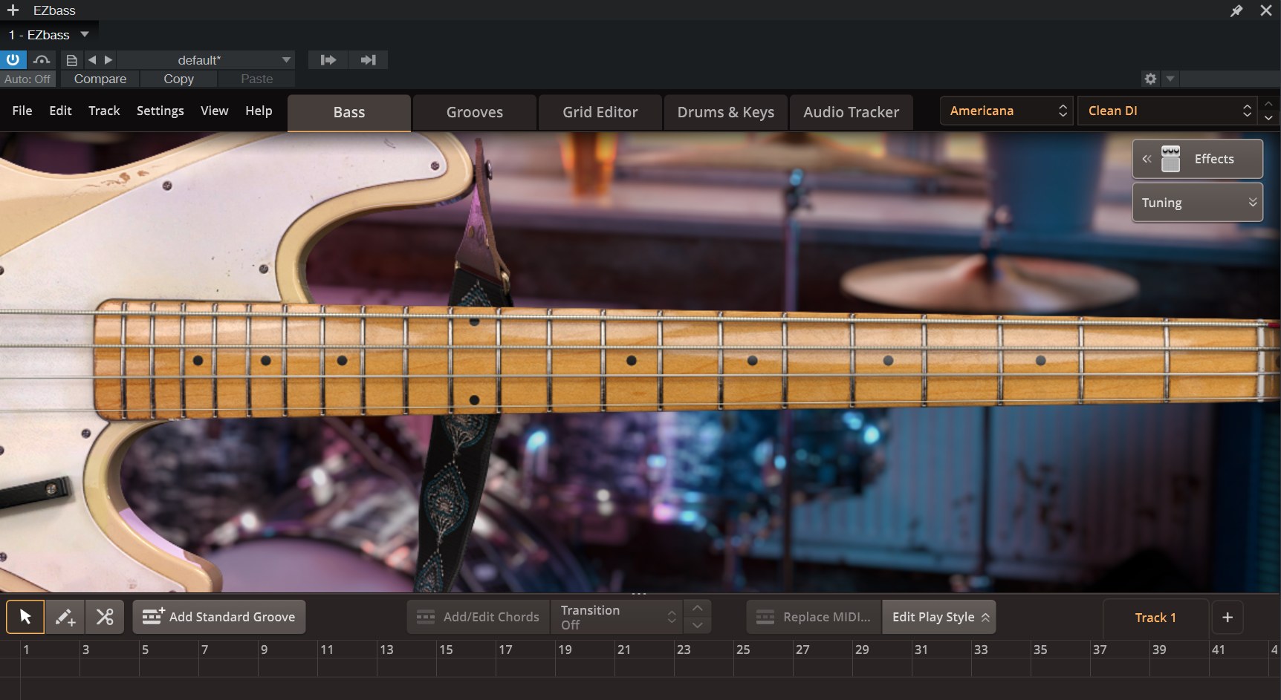
Task: Toggle Auto: Off automation button
Action: point(27,79)
